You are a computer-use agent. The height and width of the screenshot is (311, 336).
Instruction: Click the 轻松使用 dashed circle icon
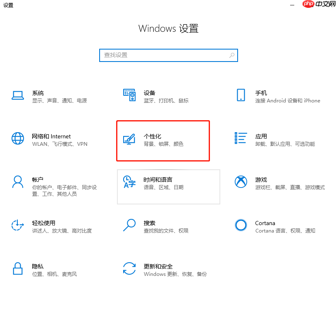(x=18, y=225)
